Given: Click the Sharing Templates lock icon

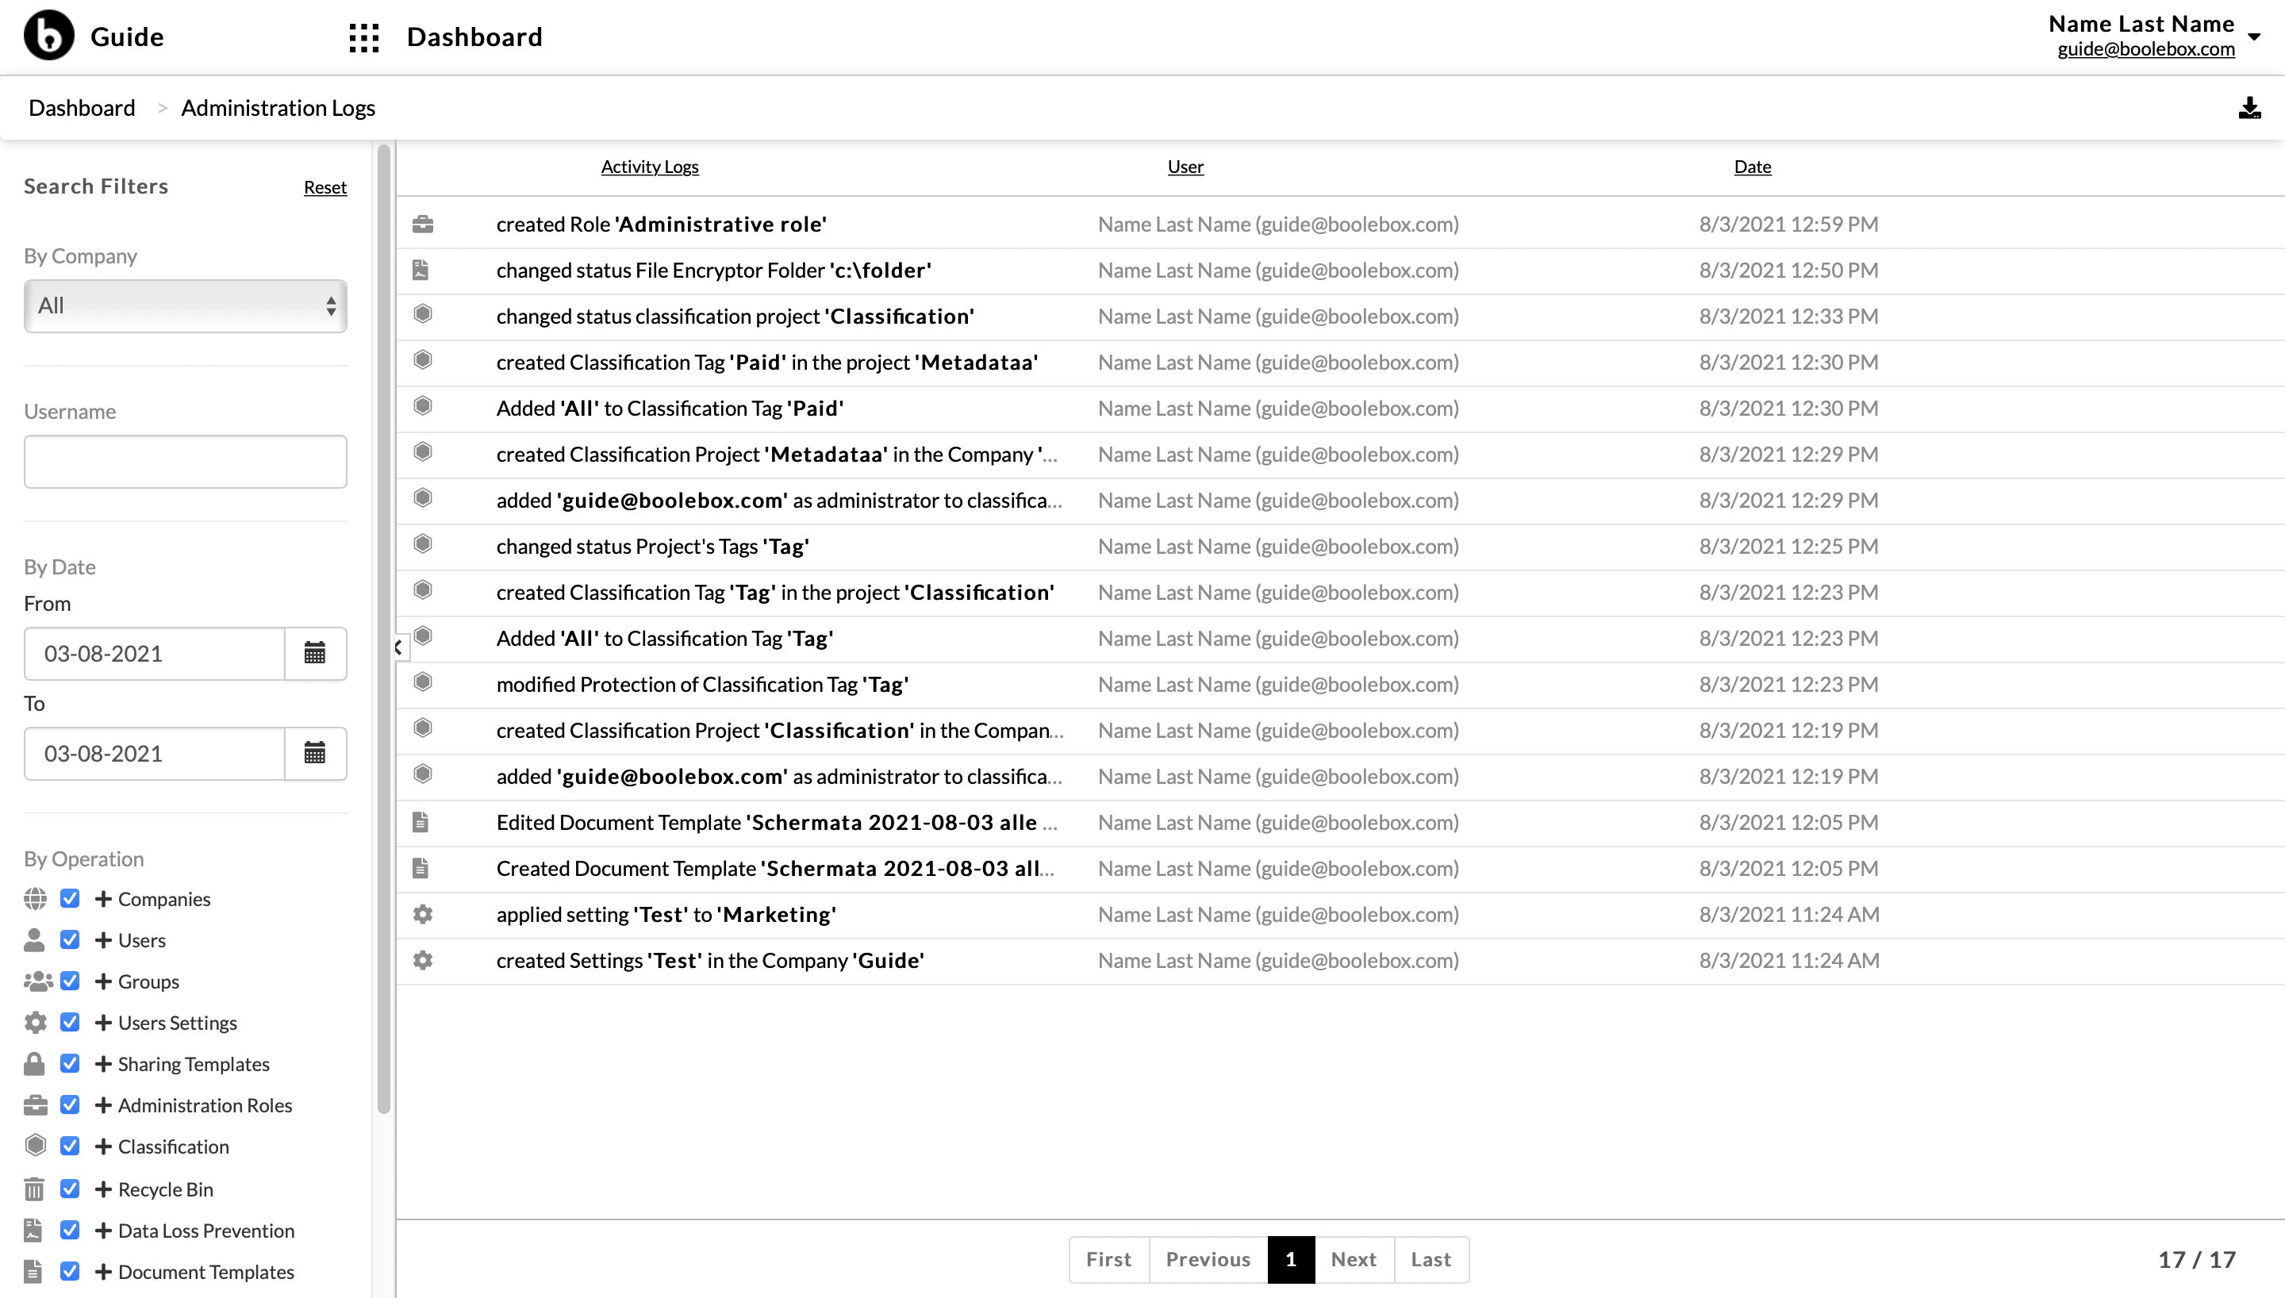Looking at the screenshot, I should [x=34, y=1063].
